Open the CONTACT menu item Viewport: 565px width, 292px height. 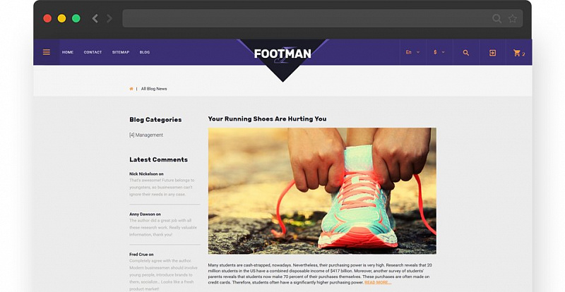tap(93, 52)
